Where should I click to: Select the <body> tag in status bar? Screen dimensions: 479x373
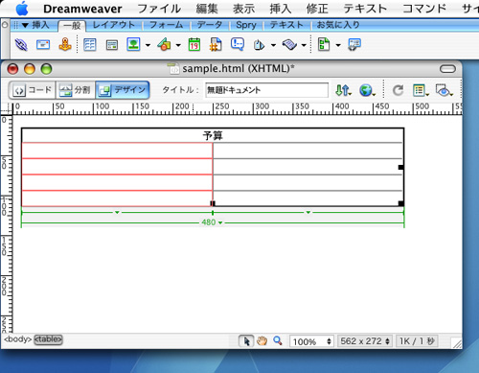point(17,339)
